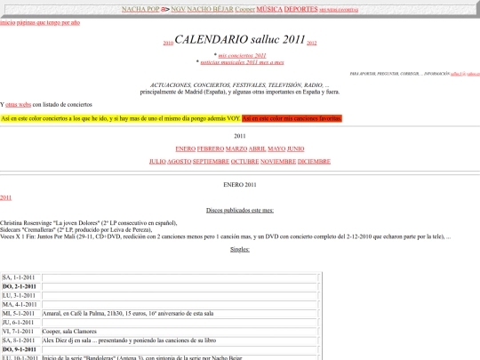Screen dimensions: 480x360
Task: Click the 'Voces X 1 Fin' line
Action: (x=225, y=236)
